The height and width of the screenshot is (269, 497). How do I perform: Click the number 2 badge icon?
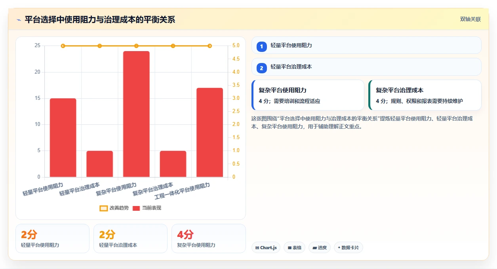click(x=261, y=68)
